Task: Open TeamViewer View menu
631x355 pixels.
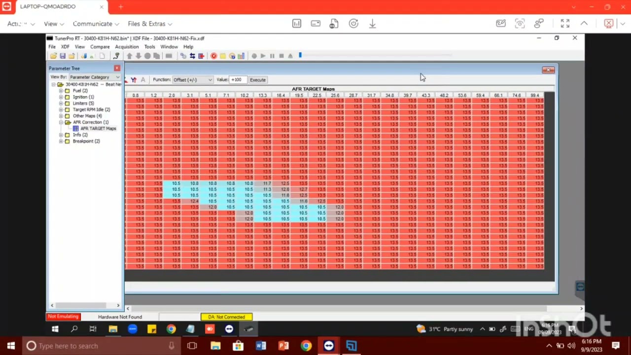Action: 54,24
